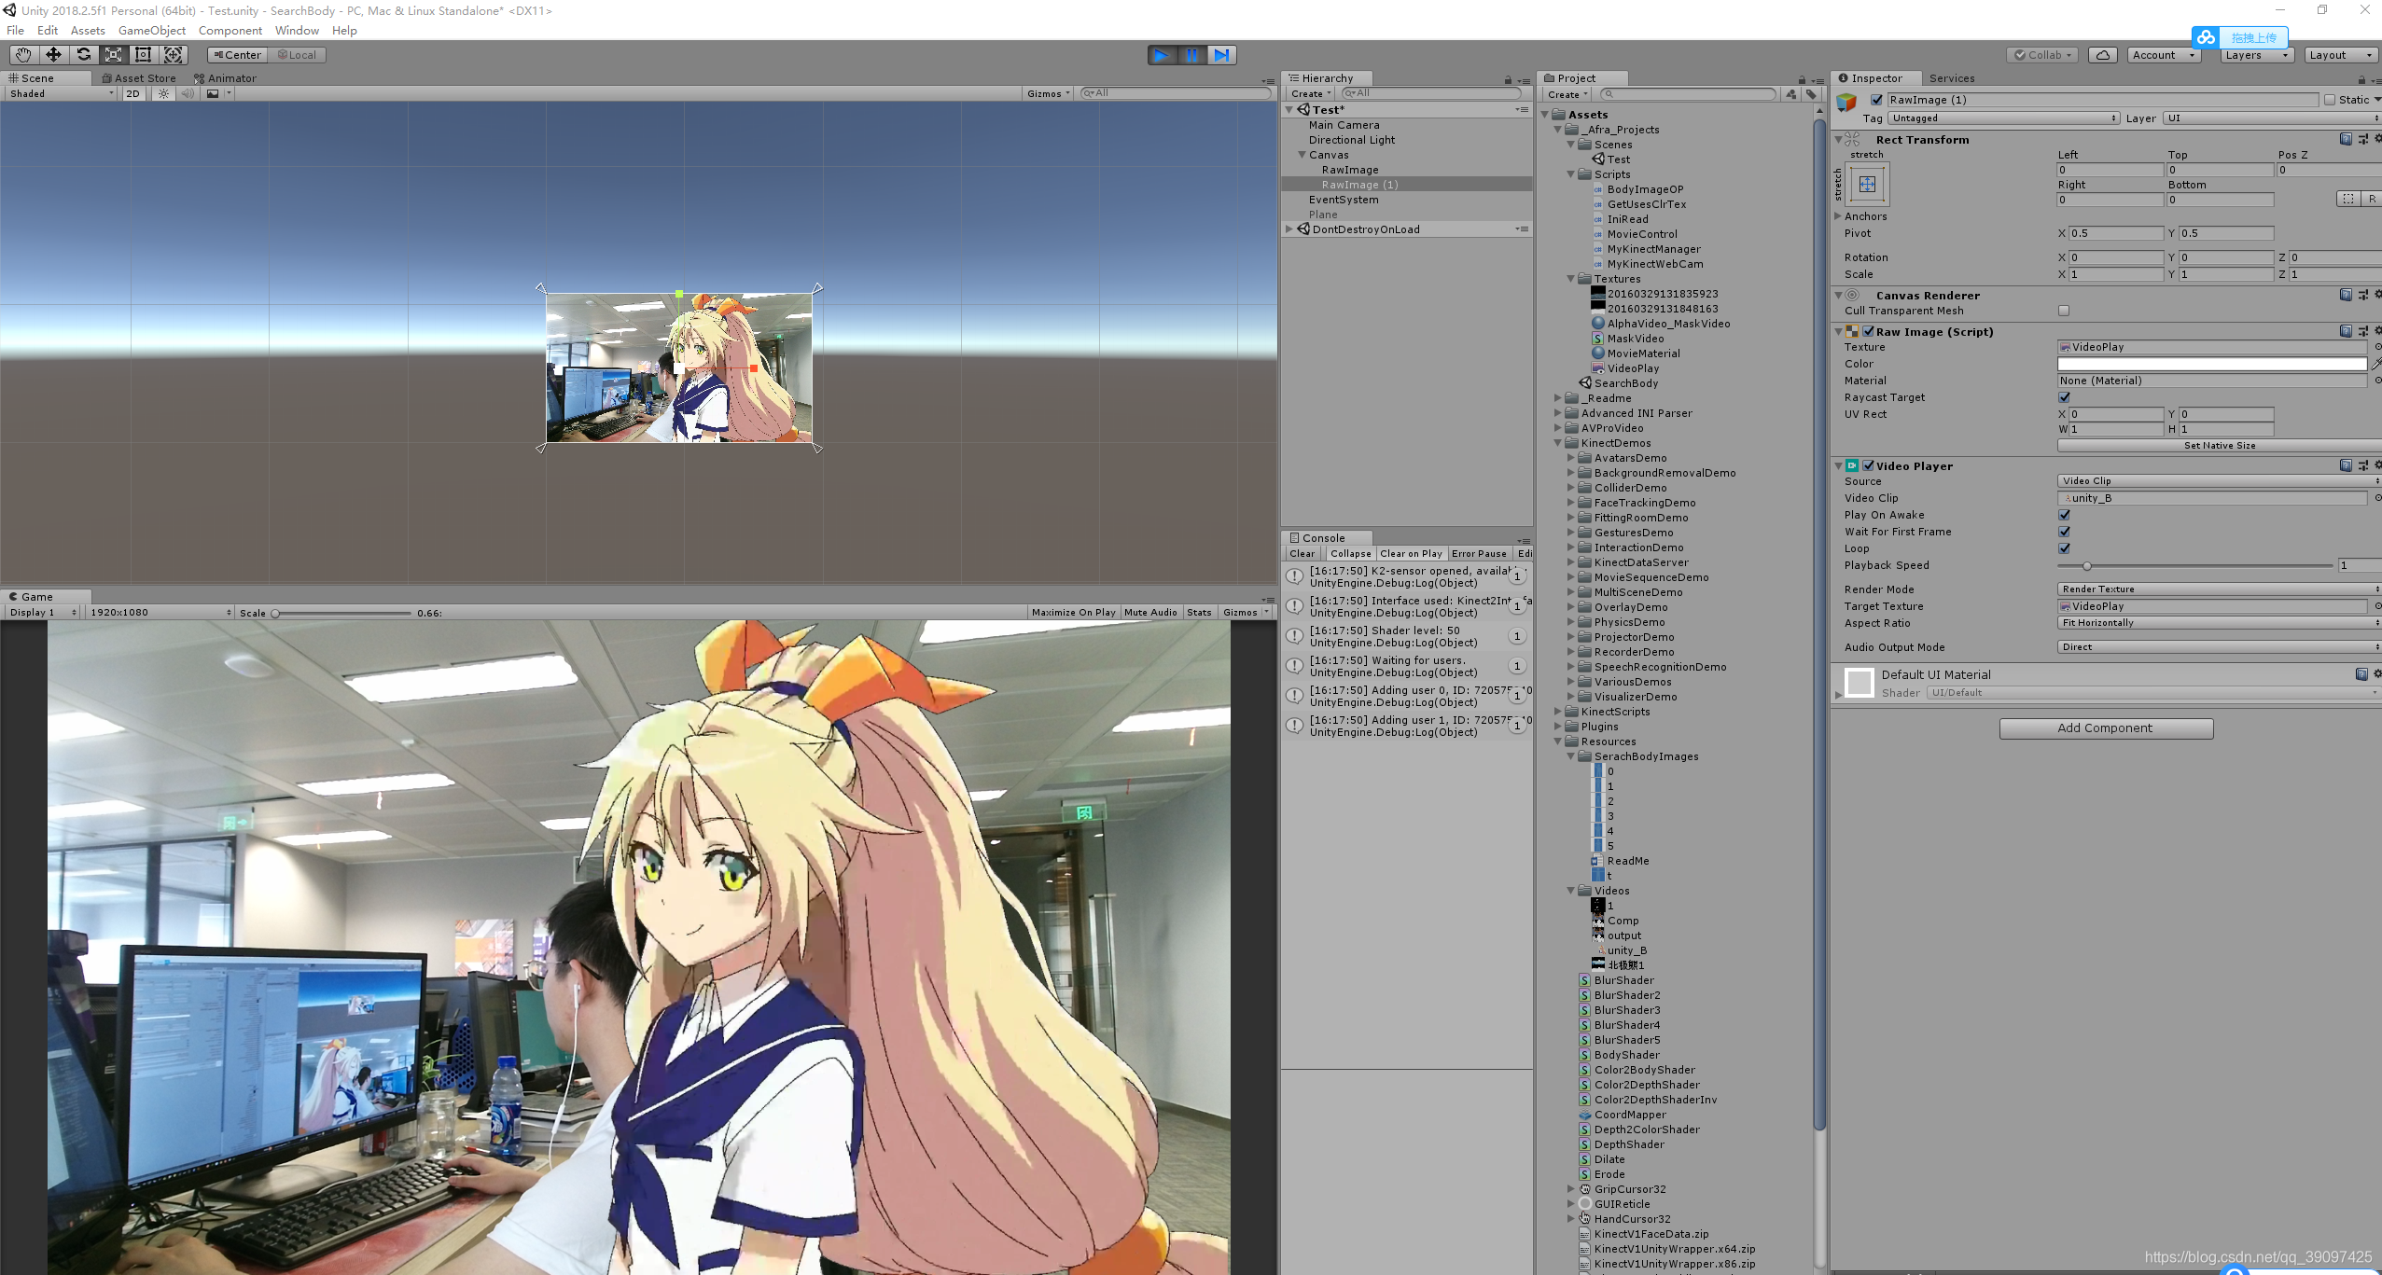The width and height of the screenshot is (2382, 1275).
Task: Enable Cull Transparent Mesh checkbox
Action: click(x=2064, y=311)
